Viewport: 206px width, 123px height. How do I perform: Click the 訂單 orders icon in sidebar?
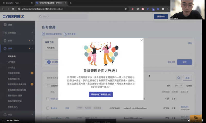click(5, 41)
